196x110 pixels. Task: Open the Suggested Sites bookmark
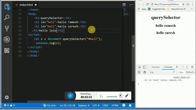click(x=156, y=9)
